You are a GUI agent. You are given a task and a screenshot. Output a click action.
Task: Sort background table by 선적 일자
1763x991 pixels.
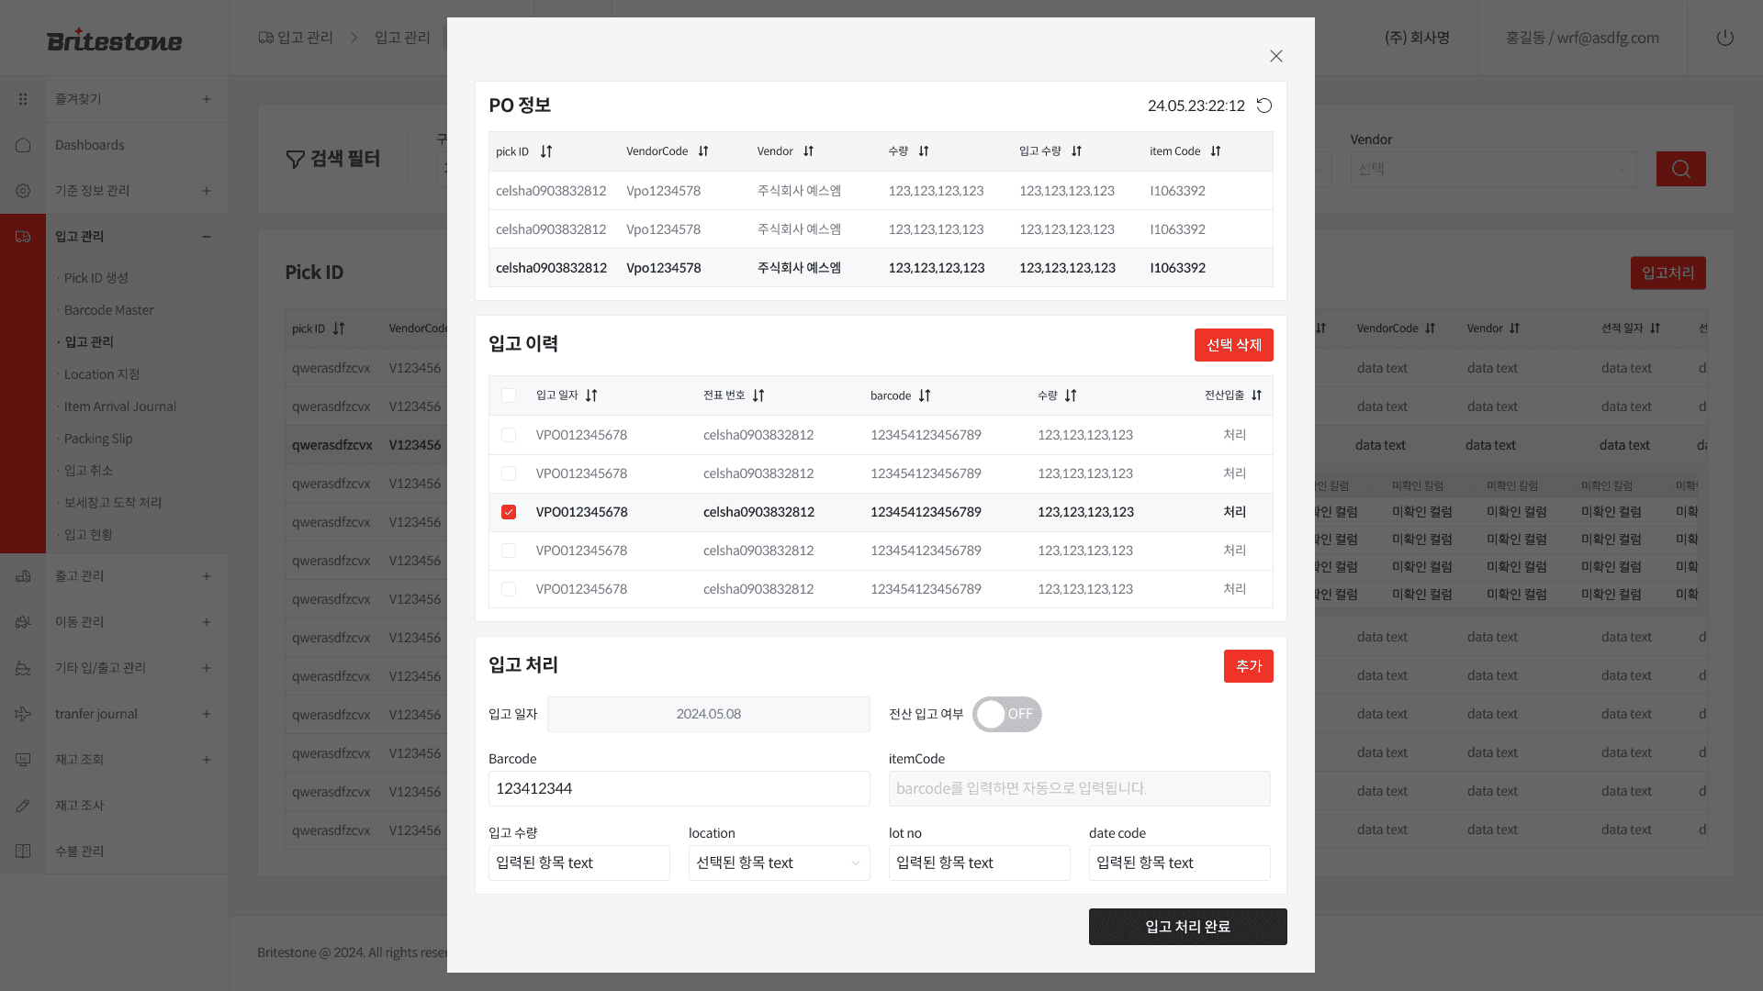[1655, 328]
